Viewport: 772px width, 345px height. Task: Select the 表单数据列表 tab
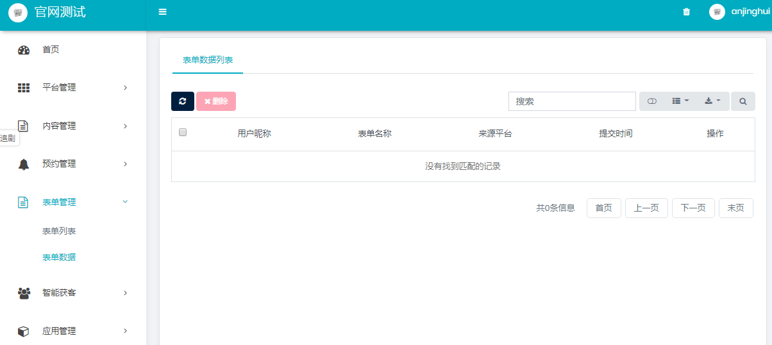pos(208,60)
